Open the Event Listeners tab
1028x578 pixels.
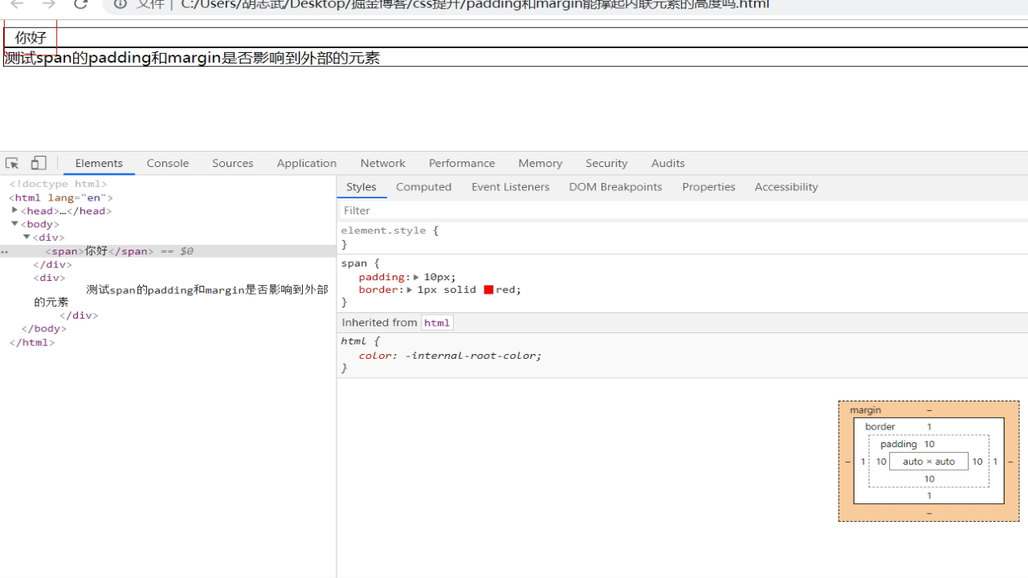[511, 187]
